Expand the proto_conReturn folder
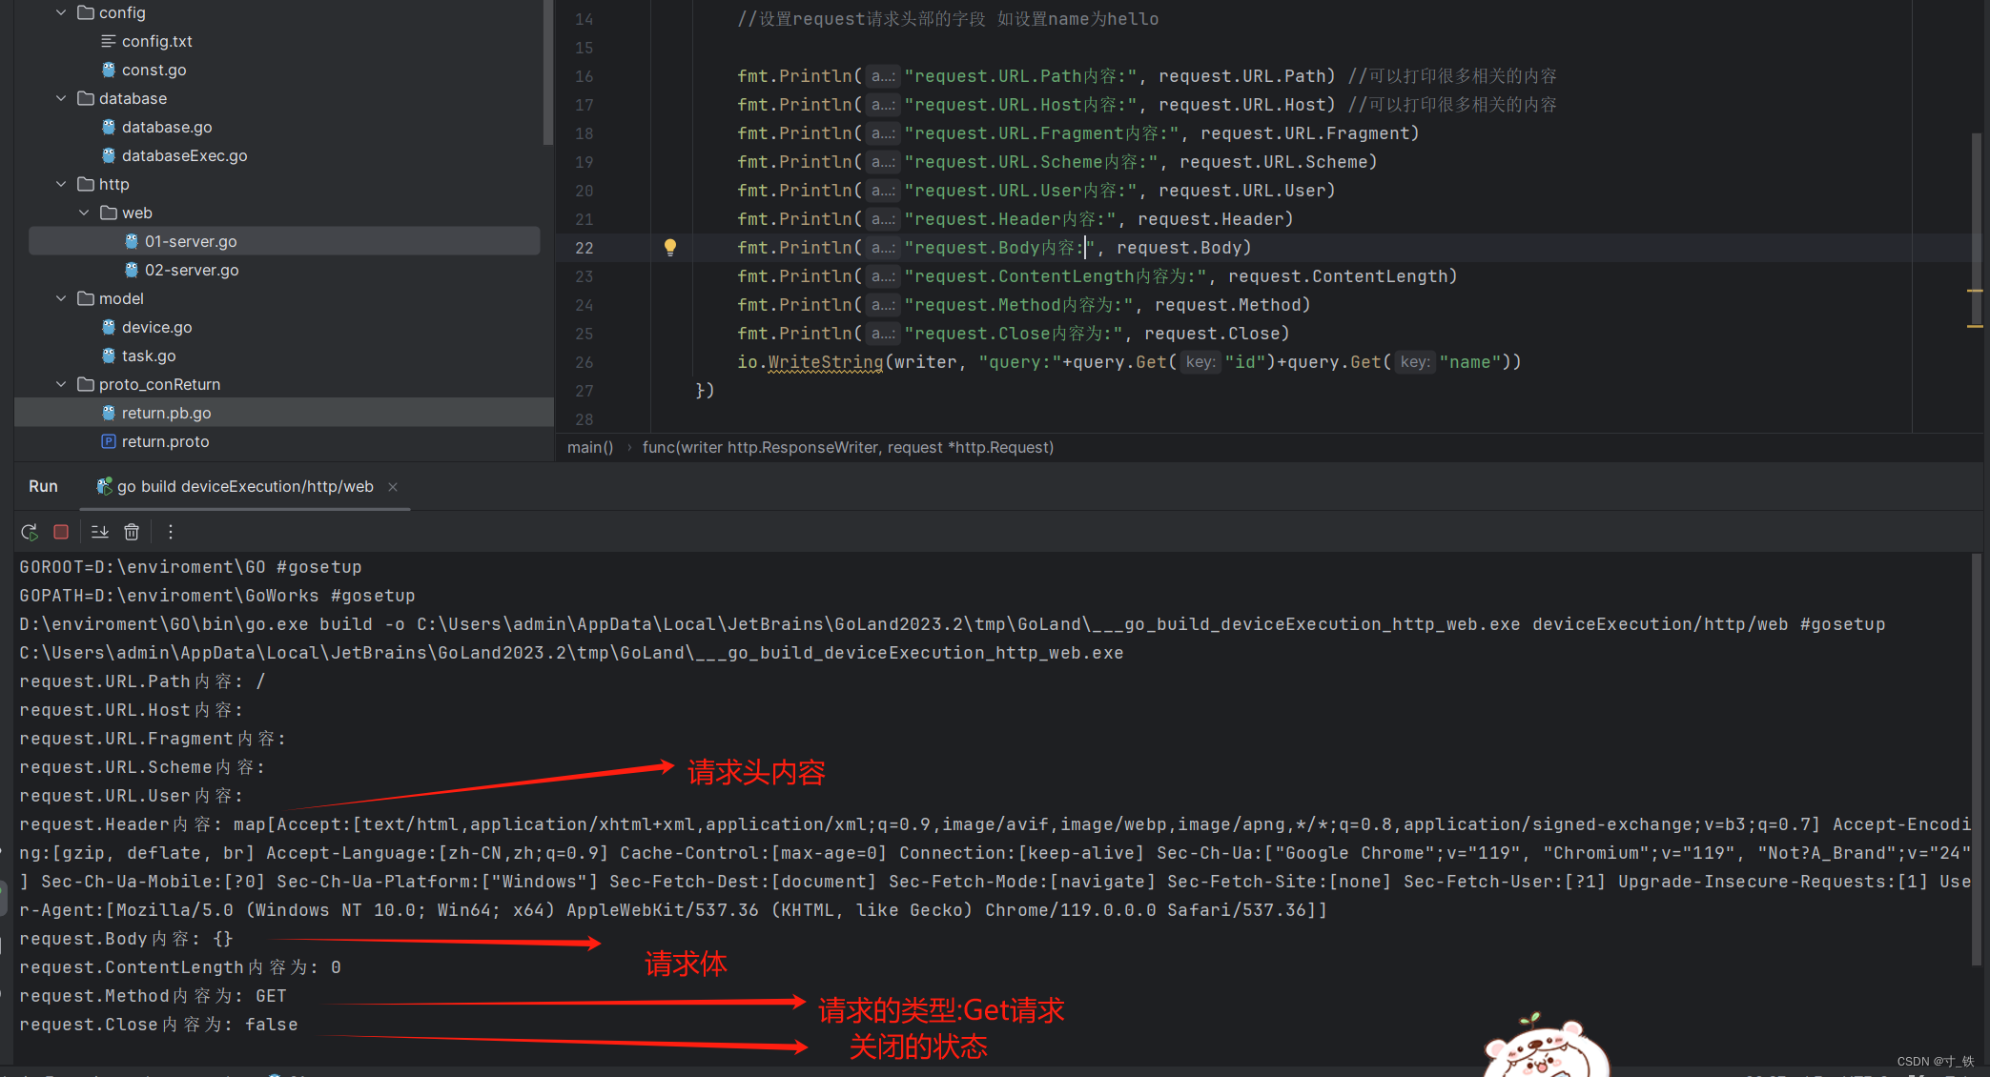The image size is (1990, 1077). click(54, 385)
